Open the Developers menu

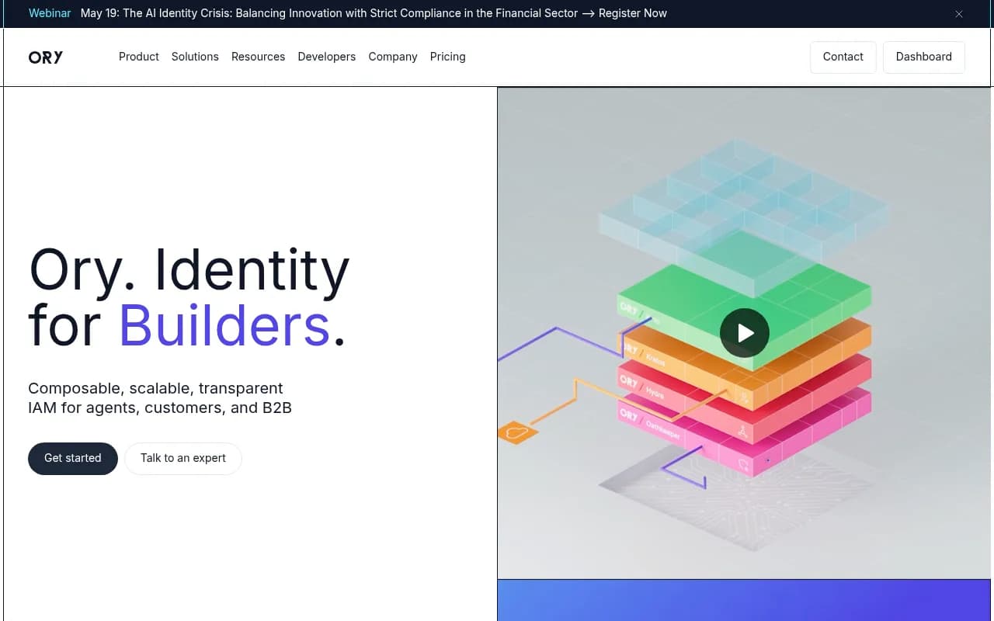[327, 57]
